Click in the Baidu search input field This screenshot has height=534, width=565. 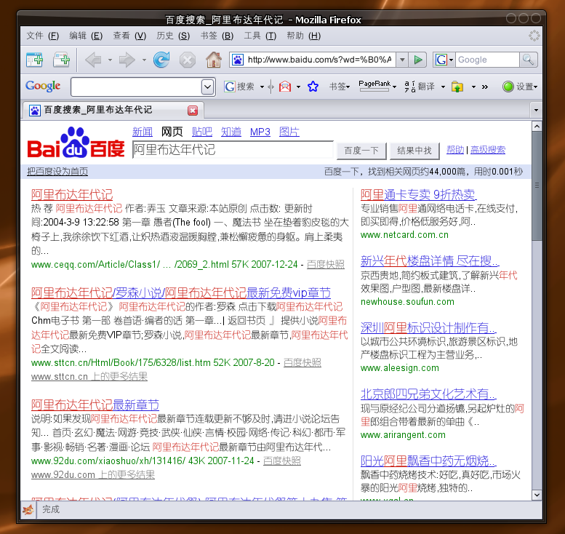point(233,150)
